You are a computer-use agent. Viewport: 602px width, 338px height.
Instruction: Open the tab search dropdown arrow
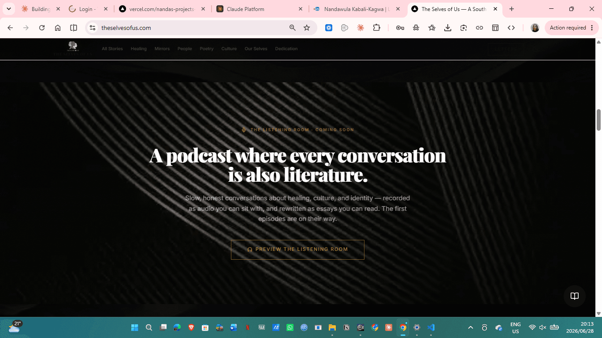[8, 9]
